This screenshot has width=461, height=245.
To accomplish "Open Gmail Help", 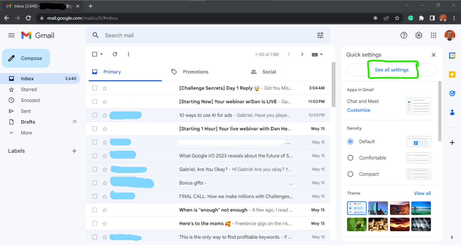I will coord(404,35).
